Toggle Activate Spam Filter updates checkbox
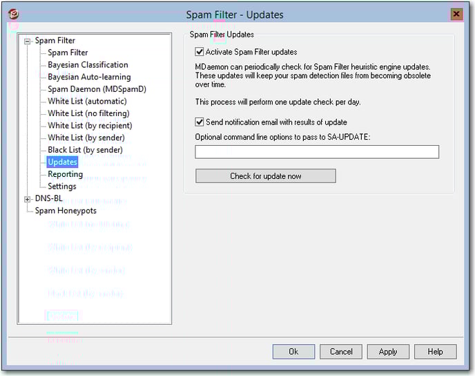 tap(199, 52)
